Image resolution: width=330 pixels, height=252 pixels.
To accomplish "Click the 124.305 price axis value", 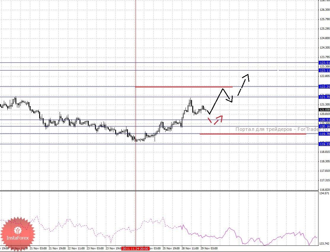I will pos(325,48).
